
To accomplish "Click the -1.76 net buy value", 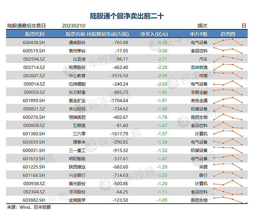I will click(x=162, y=117).
